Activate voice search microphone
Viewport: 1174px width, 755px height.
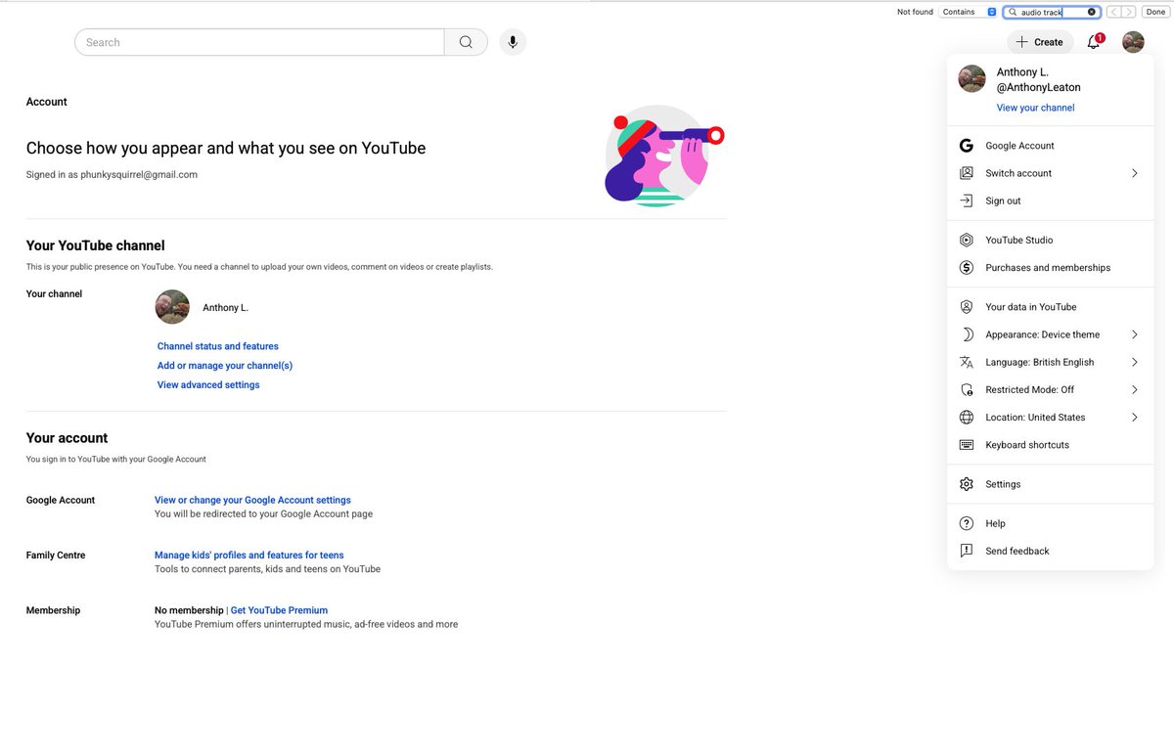point(513,42)
